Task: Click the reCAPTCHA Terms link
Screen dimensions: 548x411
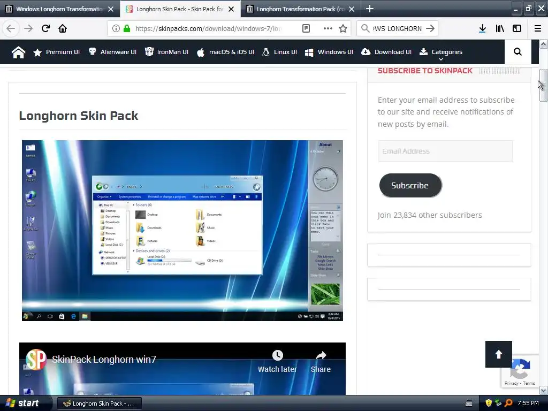Action: click(x=529, y=383)
